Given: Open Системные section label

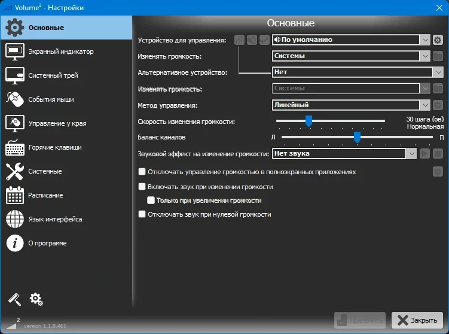Looking at the screenshot, I should [x=45, y=171].
